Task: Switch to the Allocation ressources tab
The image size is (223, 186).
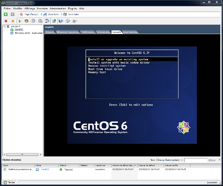Action: 68,32
